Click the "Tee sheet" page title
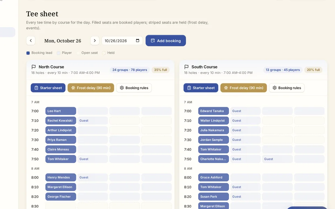 click(x=42, y=14)
